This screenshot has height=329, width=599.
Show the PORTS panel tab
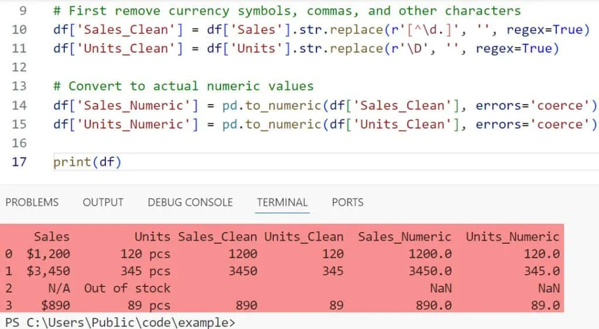pyautogui.click(x=347, y=202)
